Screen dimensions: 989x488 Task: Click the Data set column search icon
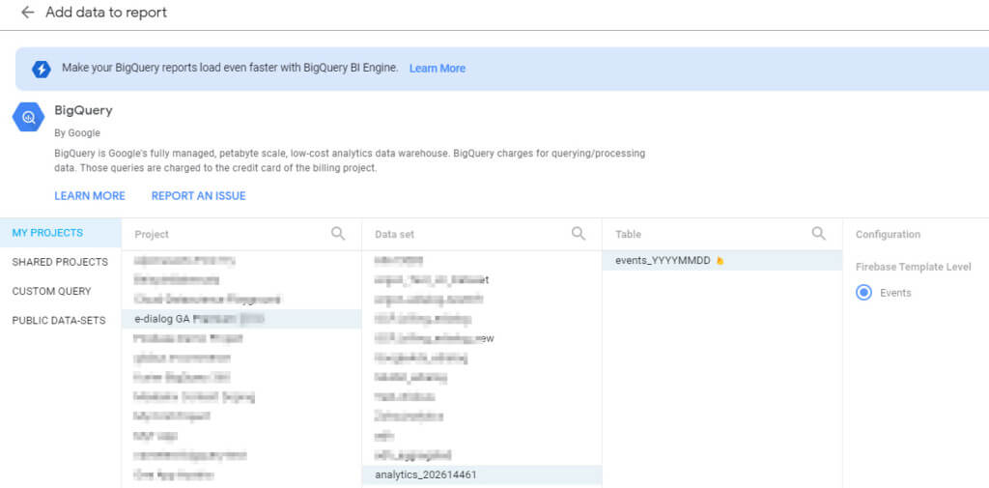(579, 233)
